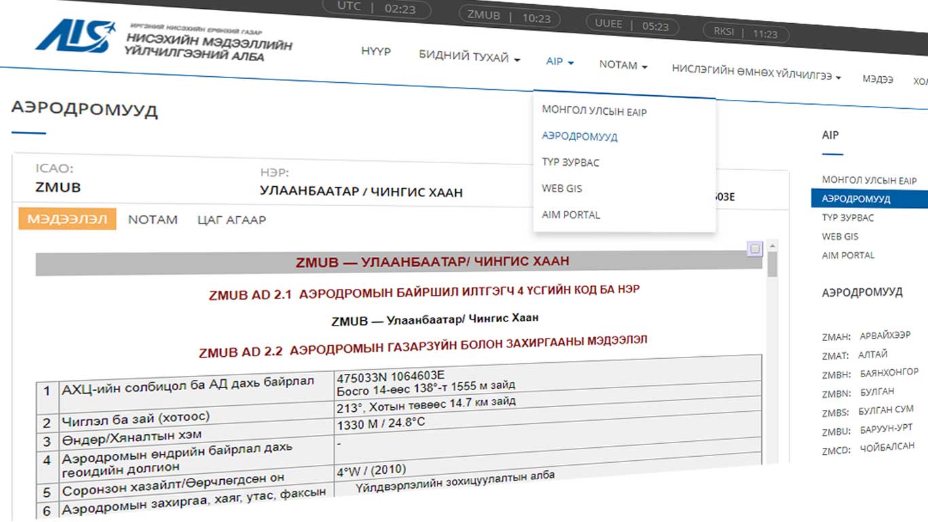Click the expand icon above the document scrollbar
Screen dimensions: 928x522
tap(755, 249)
